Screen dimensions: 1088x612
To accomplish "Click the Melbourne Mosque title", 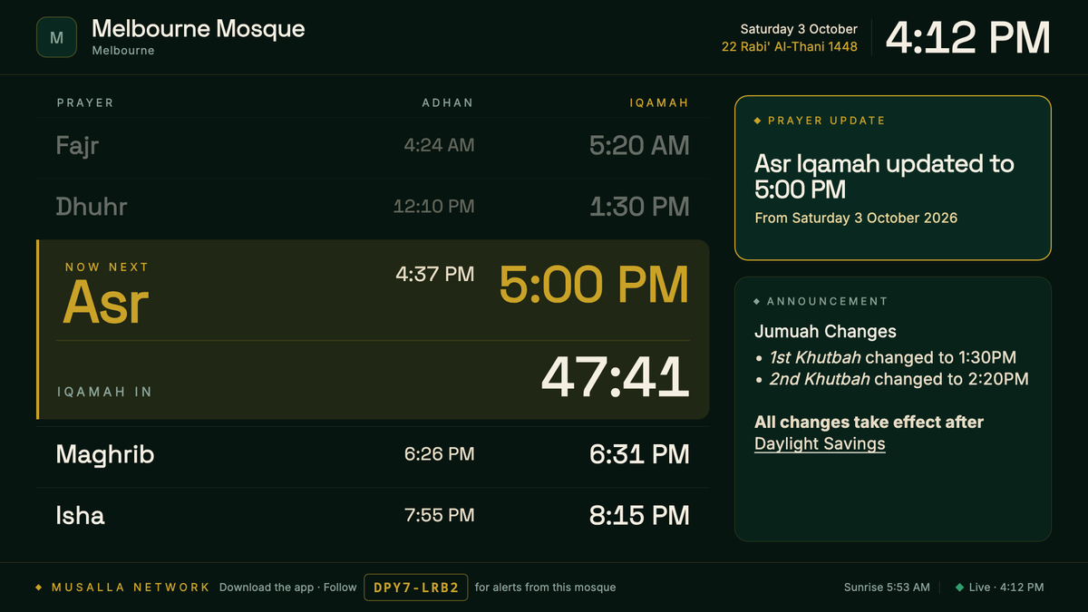I will (x=199, y=29).
